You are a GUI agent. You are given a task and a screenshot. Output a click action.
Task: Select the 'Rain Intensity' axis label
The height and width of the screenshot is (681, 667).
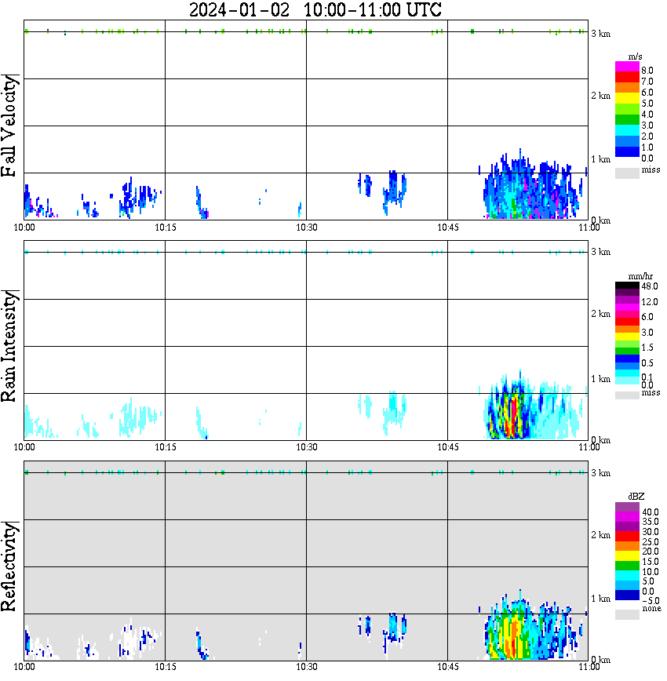(x=9, y=346)
